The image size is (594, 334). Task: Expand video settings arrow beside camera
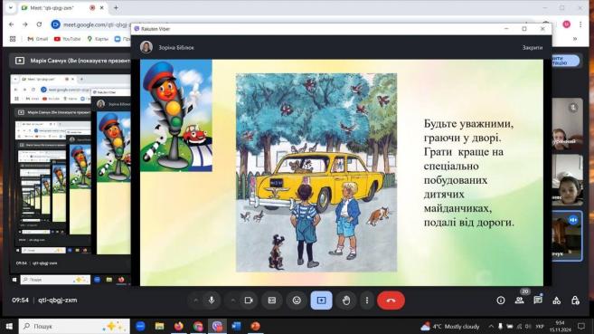[232, 301]
